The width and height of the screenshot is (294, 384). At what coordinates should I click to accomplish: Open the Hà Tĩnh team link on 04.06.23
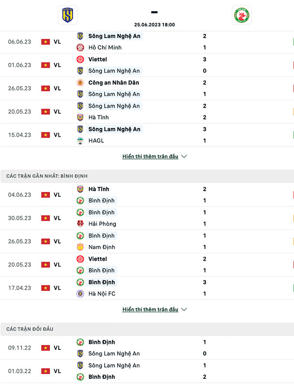[x=99, y=189]
